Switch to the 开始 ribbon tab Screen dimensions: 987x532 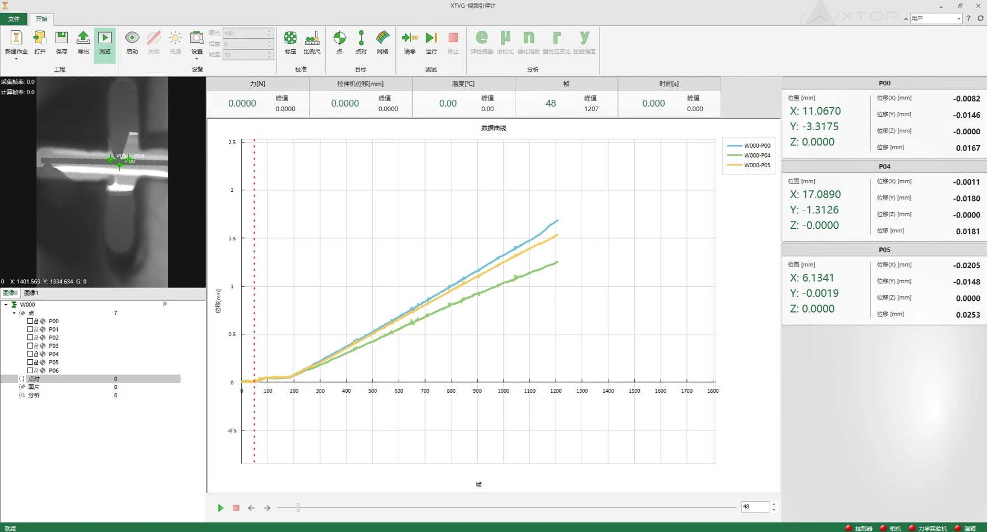pyautogui.click(x=41, y=19)
